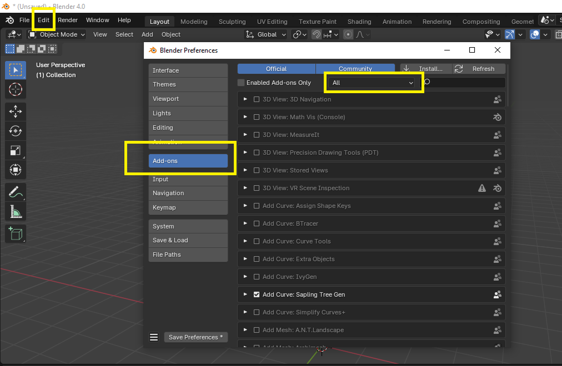Click community icon on 3D Navigation row
The width and height of the screenshot is (562, 366).
pyautogui.click(x=497, y=100)
